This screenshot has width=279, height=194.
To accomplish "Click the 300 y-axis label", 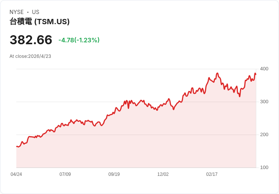I will click(x=264, y=102).
